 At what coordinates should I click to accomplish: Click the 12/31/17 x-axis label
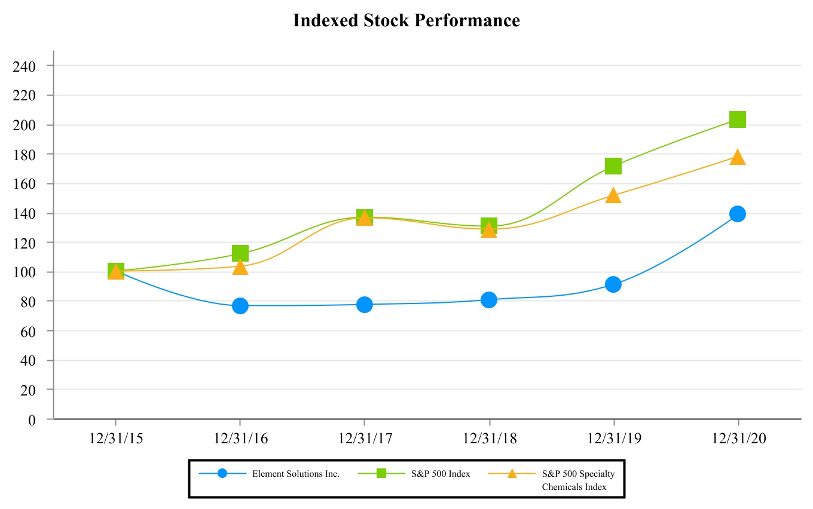click(365, 438)
